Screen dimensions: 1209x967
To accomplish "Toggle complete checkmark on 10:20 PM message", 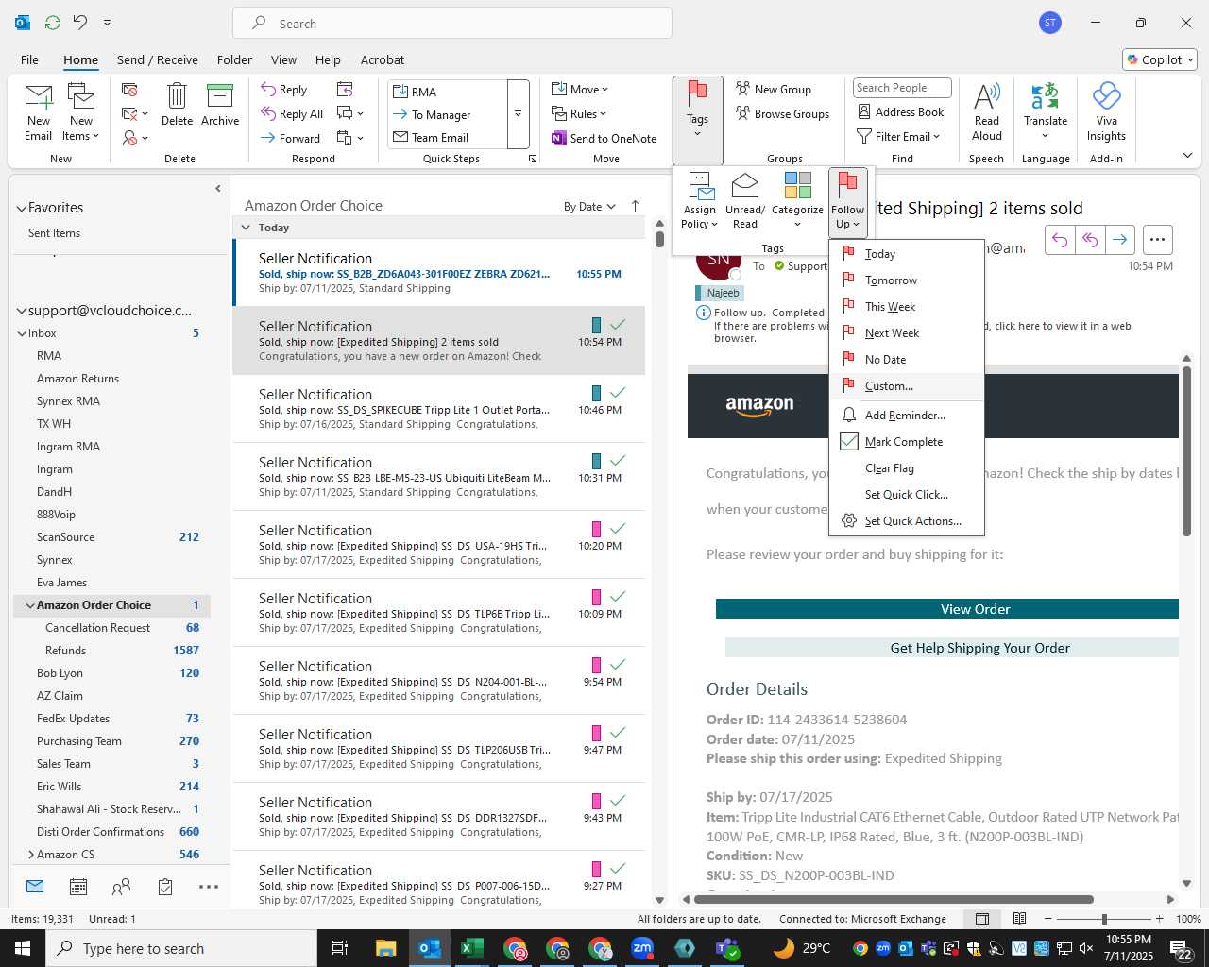I will 618,529.
